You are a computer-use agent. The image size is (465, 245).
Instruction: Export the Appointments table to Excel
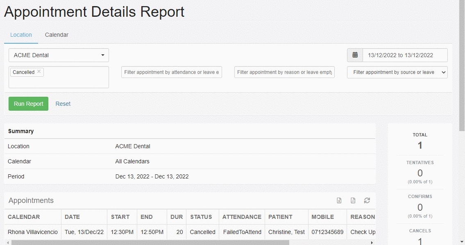(x=339, y=200)
